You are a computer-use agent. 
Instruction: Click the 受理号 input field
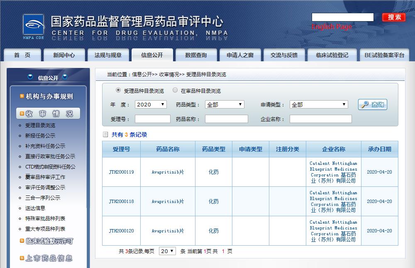click(x=152, y=119)
